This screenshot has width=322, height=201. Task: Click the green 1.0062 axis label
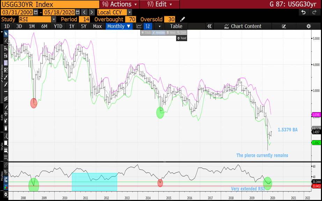(316, 142)
